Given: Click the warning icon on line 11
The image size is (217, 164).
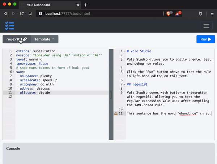Looking at the screenshot, I should point(116,113).
